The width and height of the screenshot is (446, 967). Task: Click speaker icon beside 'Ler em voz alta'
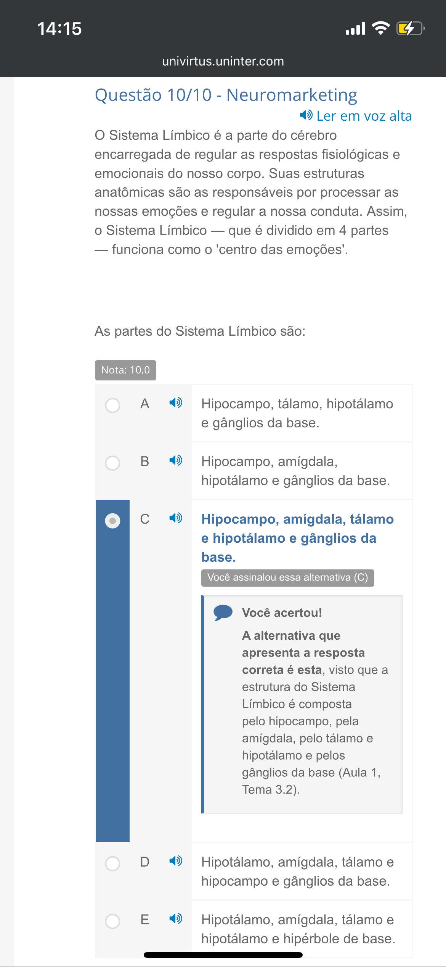coord(306,115)
